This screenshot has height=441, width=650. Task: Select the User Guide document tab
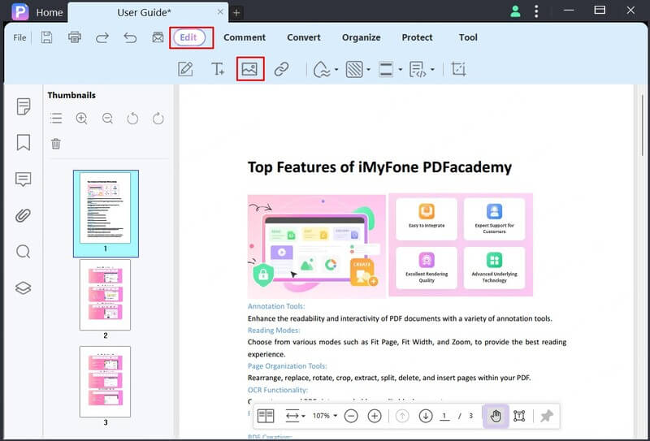(145, 12)
